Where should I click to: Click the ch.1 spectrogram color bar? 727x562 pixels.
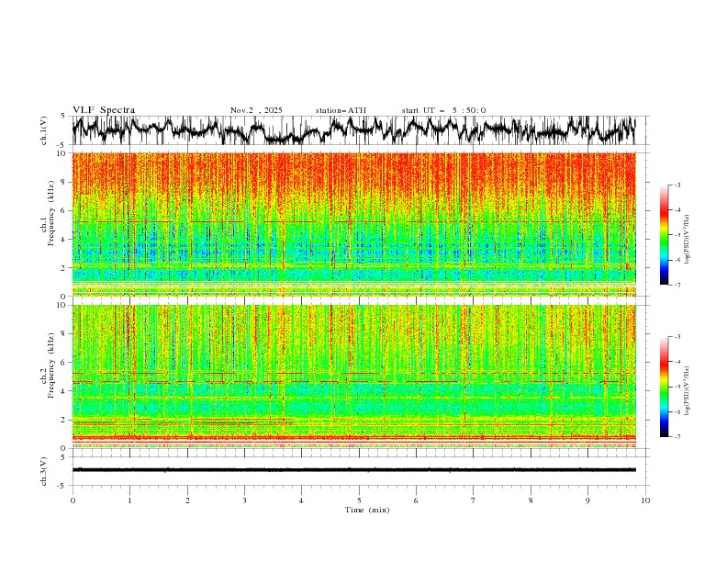pyautogui.click(x=664, y=235)
